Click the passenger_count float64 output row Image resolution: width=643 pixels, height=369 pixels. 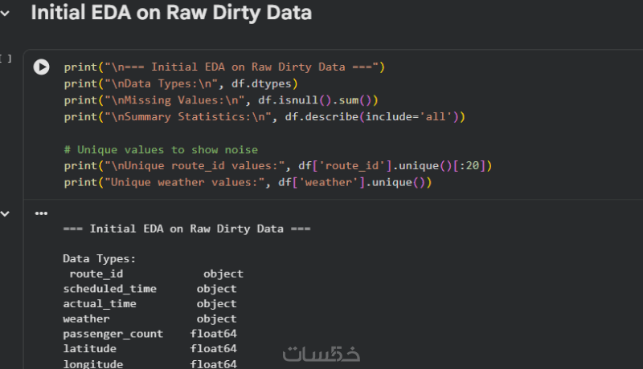pyautogui.click(x=149, y=334)
